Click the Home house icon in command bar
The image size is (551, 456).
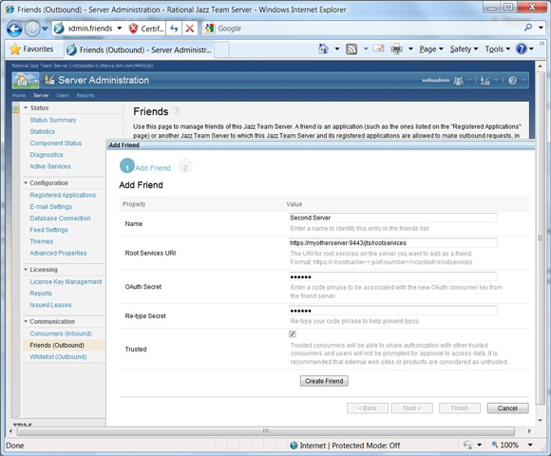[x=323, y=48]
